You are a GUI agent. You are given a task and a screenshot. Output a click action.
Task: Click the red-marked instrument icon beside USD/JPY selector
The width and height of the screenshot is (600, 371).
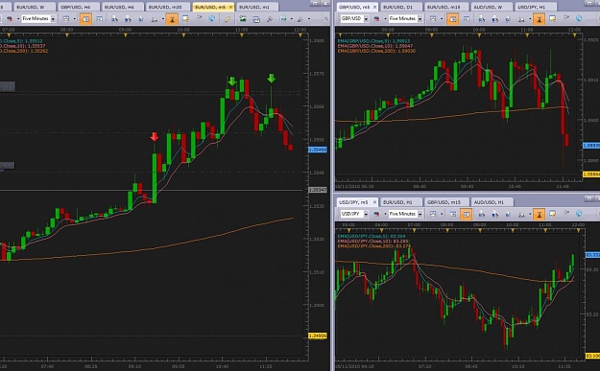(x=377, y=214)
